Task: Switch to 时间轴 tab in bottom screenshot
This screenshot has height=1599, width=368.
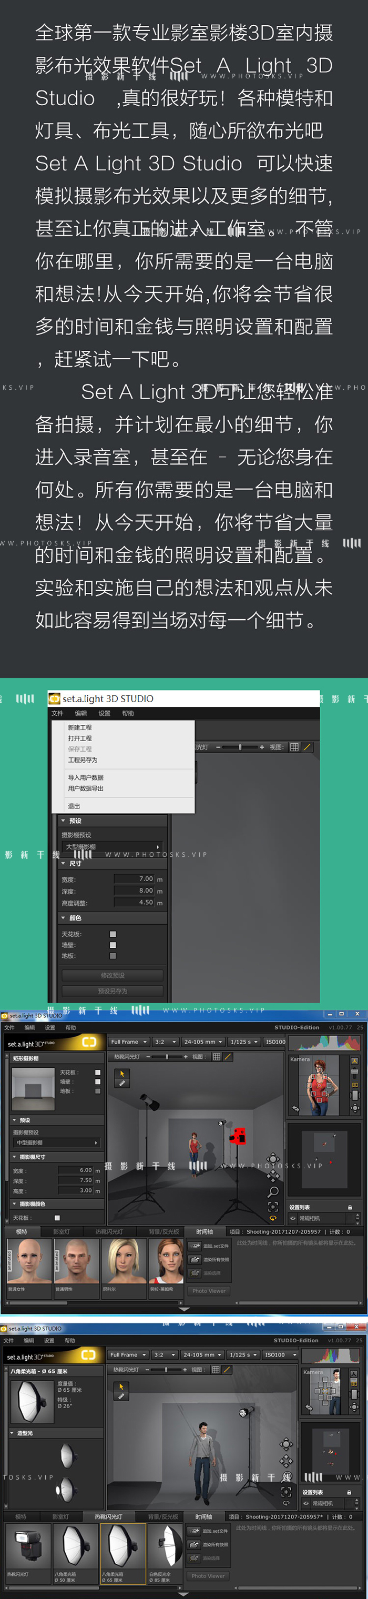Action: [x=204, y=1516]
